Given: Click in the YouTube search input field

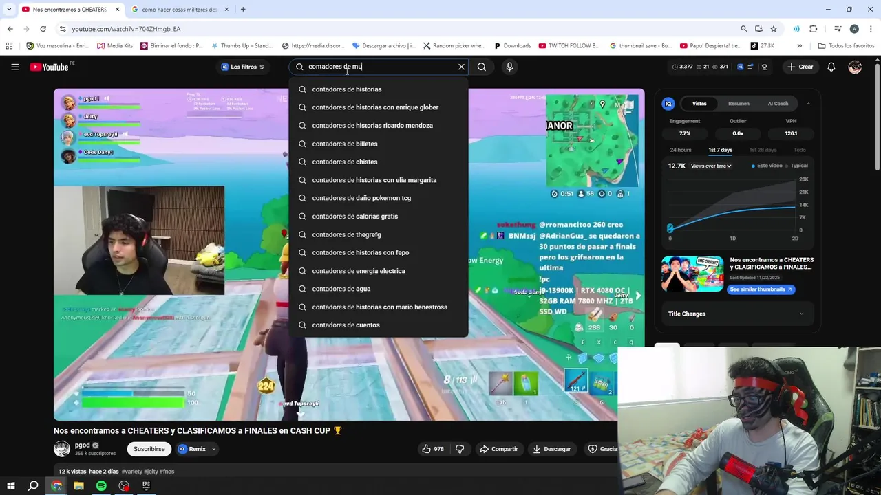Looking at the screenshot, I should (x=379, y=67).
